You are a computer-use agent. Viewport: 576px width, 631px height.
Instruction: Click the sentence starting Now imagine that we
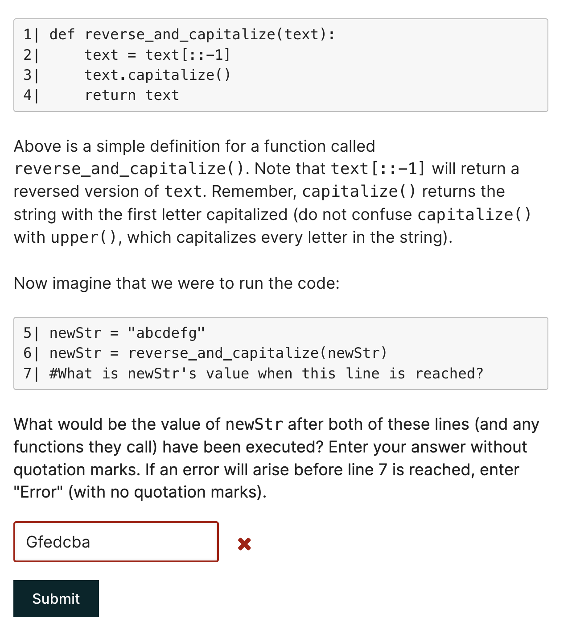pos(177,283)
